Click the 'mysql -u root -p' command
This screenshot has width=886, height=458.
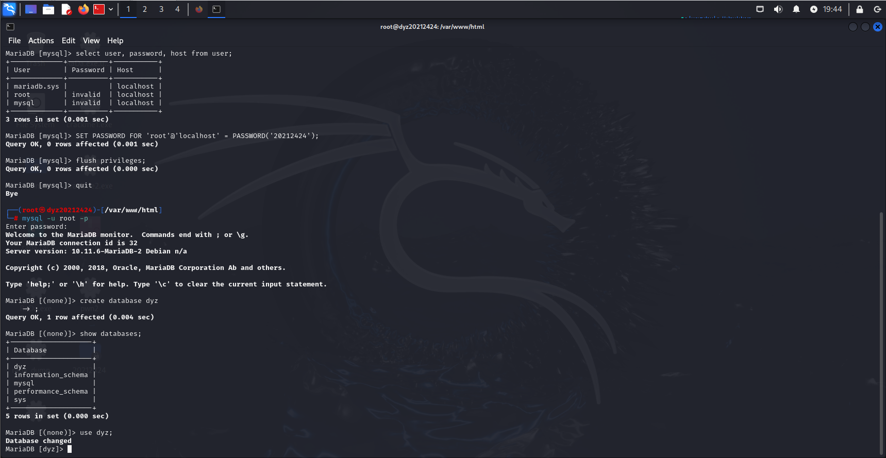click(55, 218)
